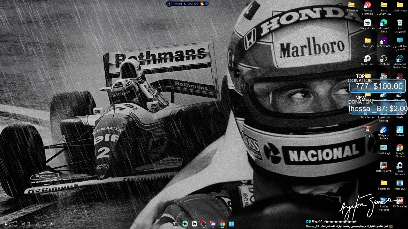Screen dimensions: 408x229
Task: Open Chrome from the taskbar
Action: (222, 224)
